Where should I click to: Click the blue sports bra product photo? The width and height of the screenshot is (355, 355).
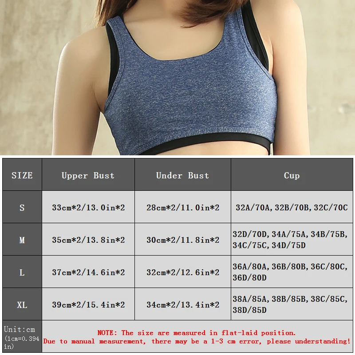pos(177,77)
